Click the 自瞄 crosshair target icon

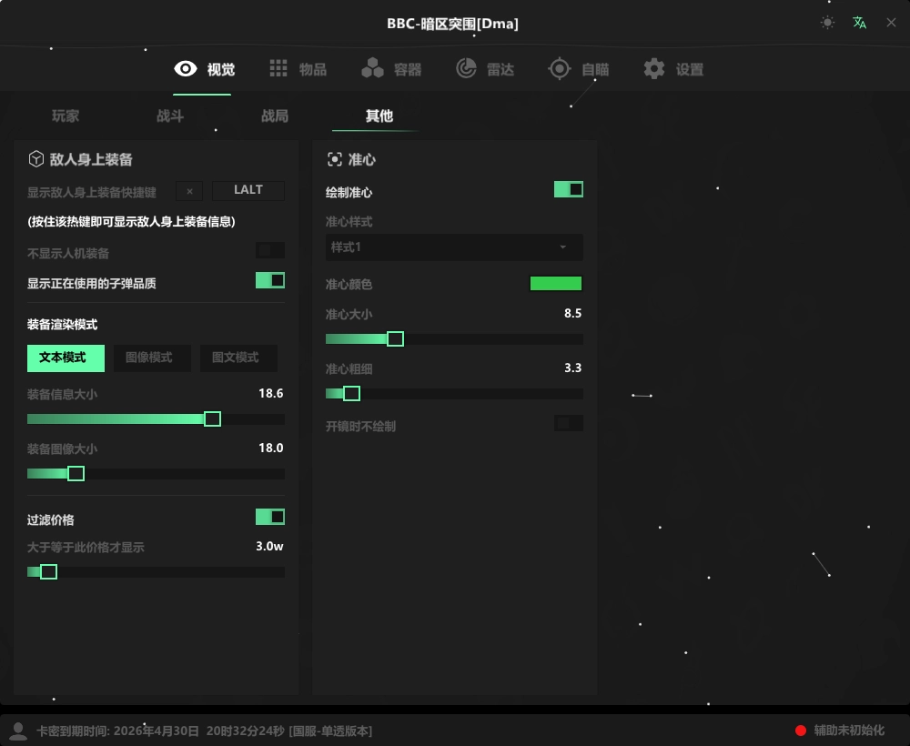[560, 69]
